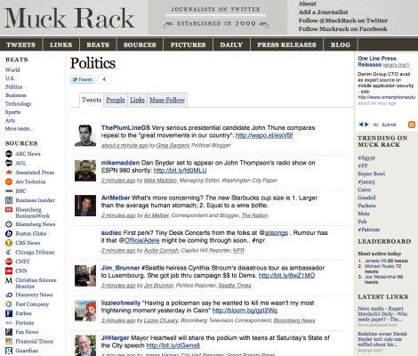
Task: Switch to the People tab
Action: 116,100
